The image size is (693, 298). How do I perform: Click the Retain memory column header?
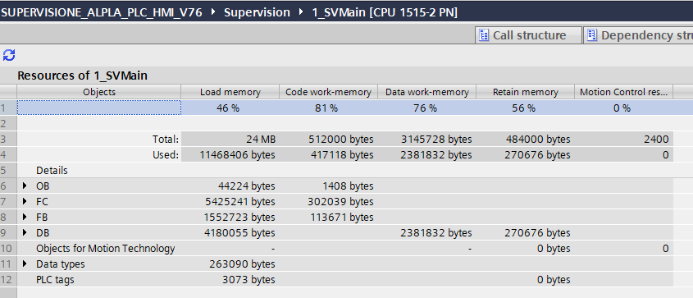point(526,92)
